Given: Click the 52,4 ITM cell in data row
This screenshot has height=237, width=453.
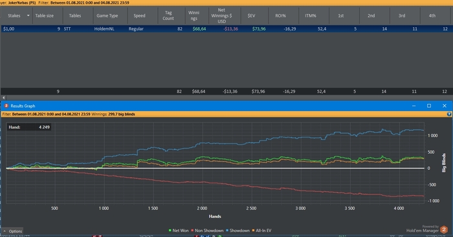Looking at the screenshot, I should pos(322,29).
